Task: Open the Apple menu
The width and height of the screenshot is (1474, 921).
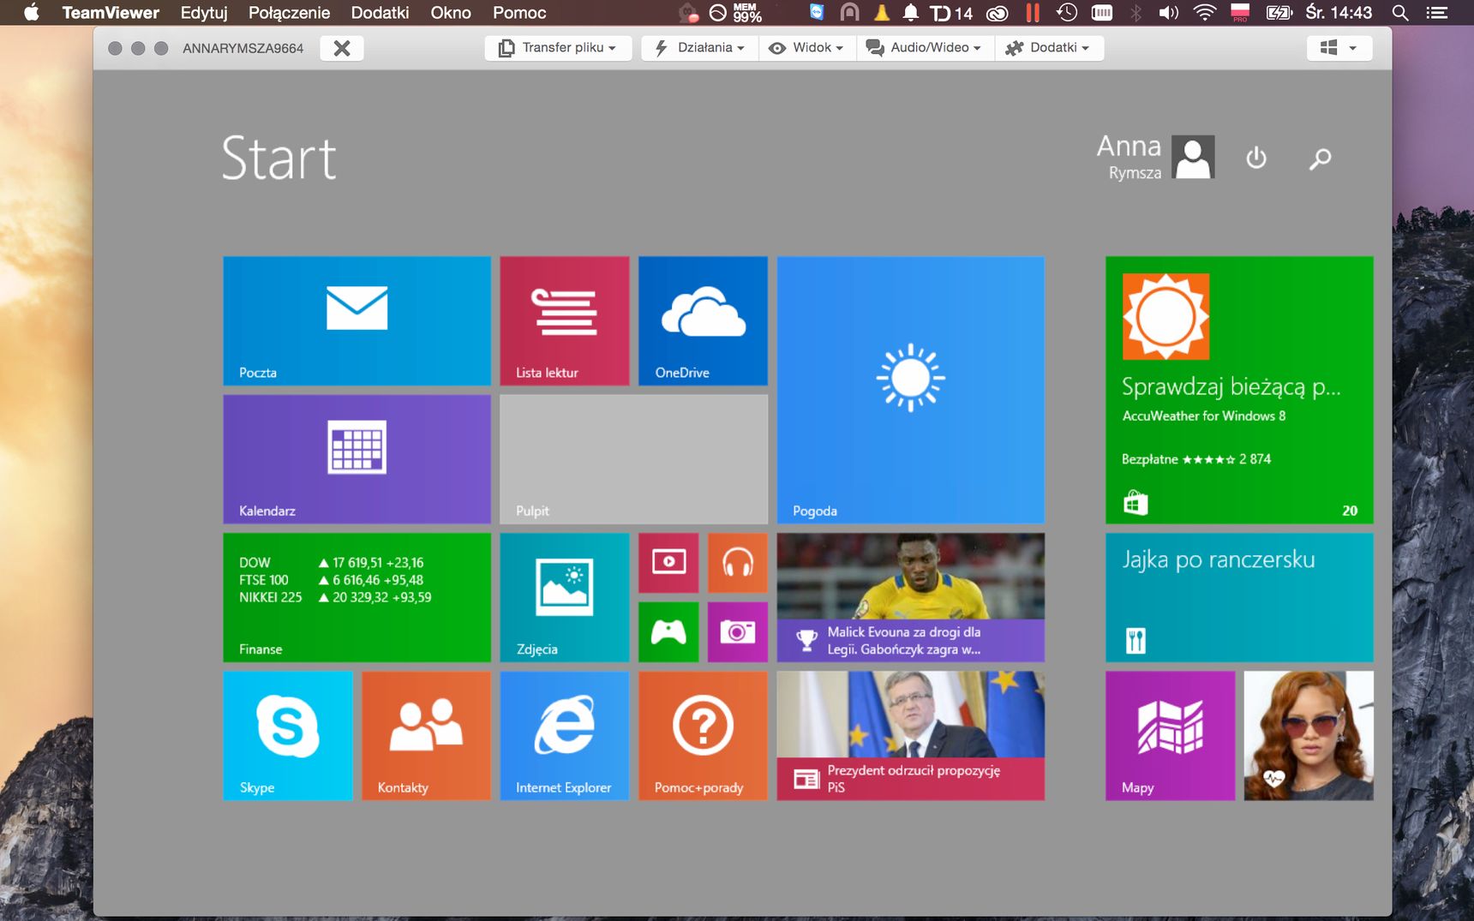Action: pos(31,13)
